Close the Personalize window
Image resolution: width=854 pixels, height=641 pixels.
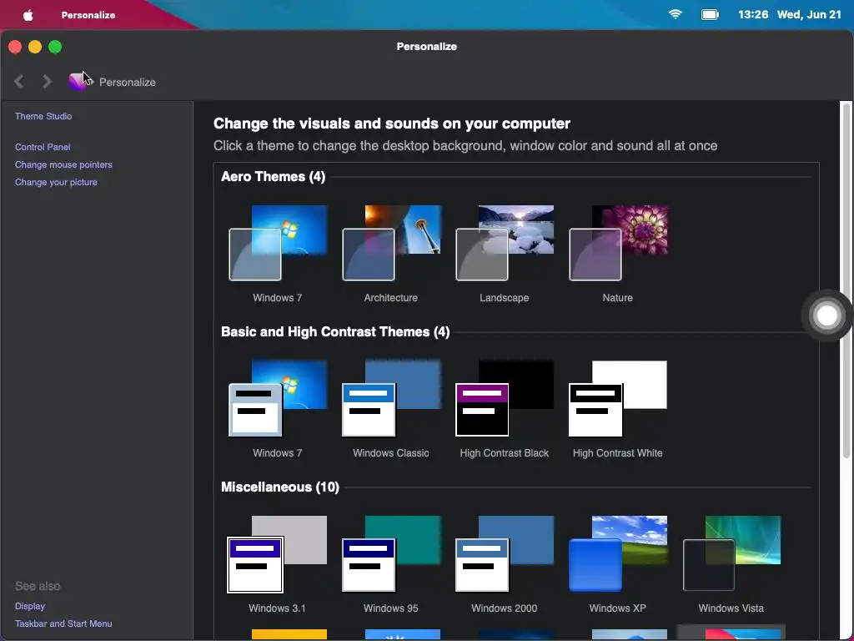click(15, 47)
